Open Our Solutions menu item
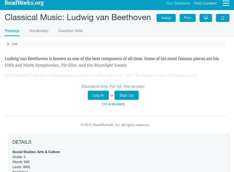The height and width of the screenshot is (172, 234). tap(178, 3)
